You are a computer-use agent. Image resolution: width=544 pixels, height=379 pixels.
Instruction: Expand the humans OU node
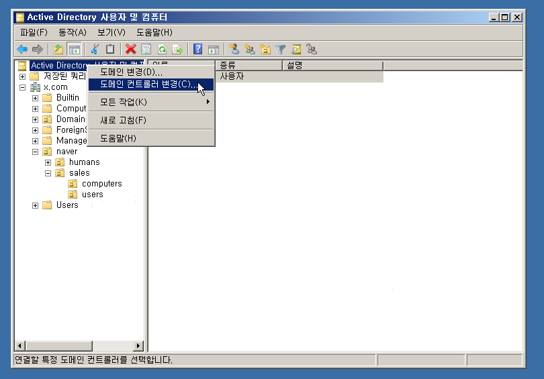point(48,162)
